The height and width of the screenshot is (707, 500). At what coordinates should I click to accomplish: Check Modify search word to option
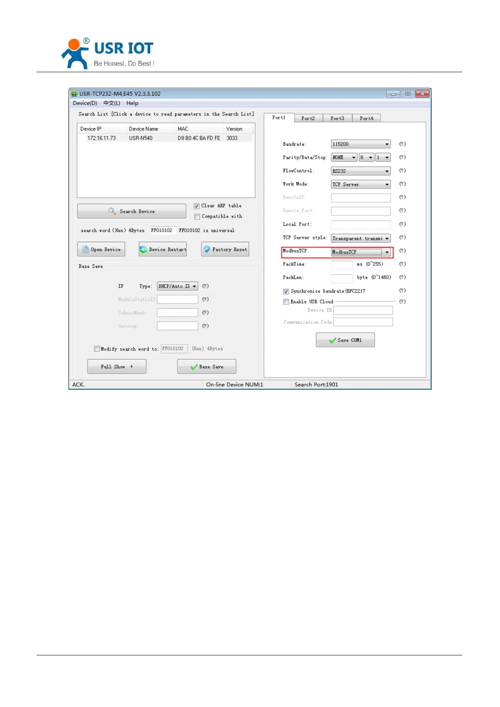pyautogui.click(x=97, y=349)
